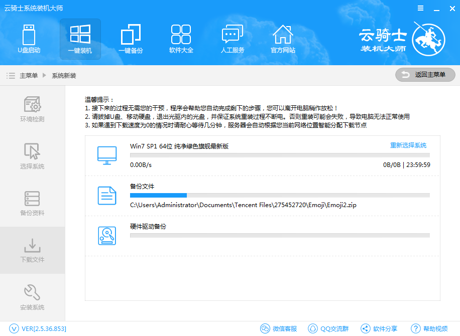Screen dimensions: 460x336
Task: Browse 软件大全 software collection
Action: point(181,39)
